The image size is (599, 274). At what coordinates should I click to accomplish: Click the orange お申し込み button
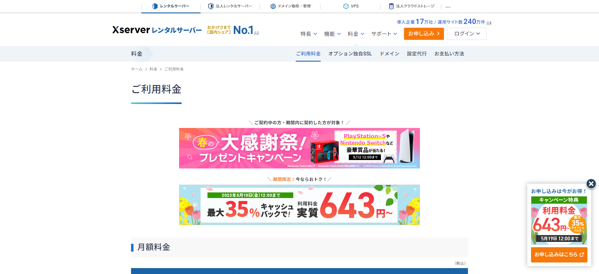tap(424, 34)
